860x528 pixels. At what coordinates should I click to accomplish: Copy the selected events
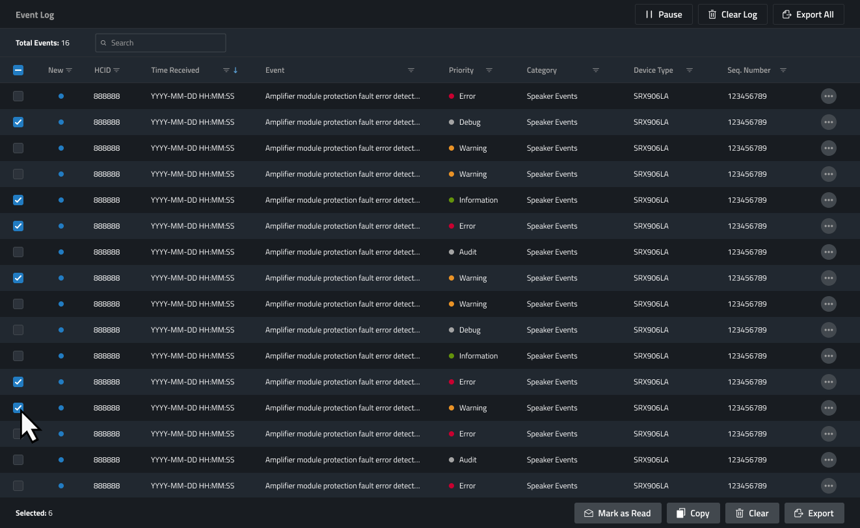click(693, 513)
